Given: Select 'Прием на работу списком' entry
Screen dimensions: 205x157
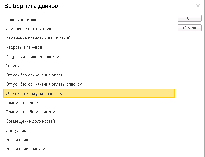Looking at the screenshot, I should [31, 112].
